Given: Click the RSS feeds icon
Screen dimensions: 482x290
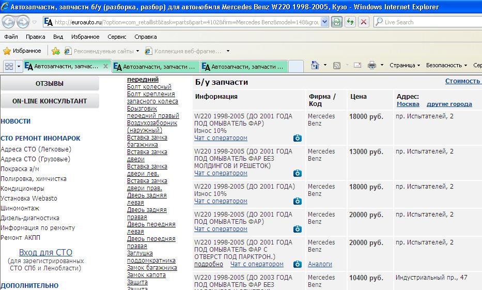Looking at the screenshot, I should pyautogui.click(x=337, y=65).
